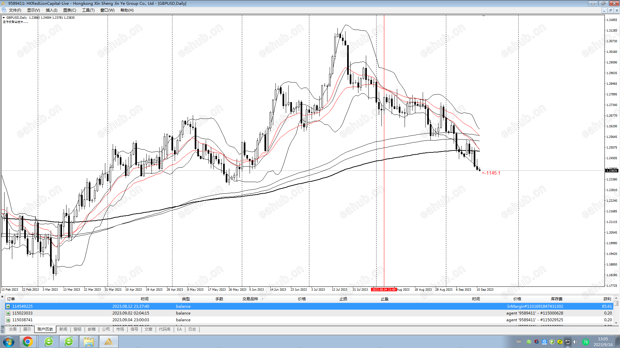Click the balance icon of order 115038741
Viewport: 620px width, 348px height.
coord(8,320)
